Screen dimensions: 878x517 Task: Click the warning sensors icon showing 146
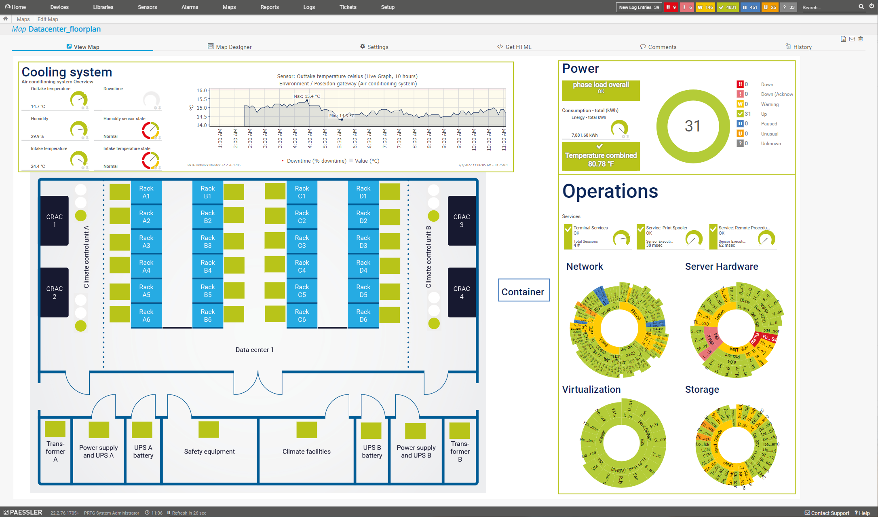click(705, 7)
